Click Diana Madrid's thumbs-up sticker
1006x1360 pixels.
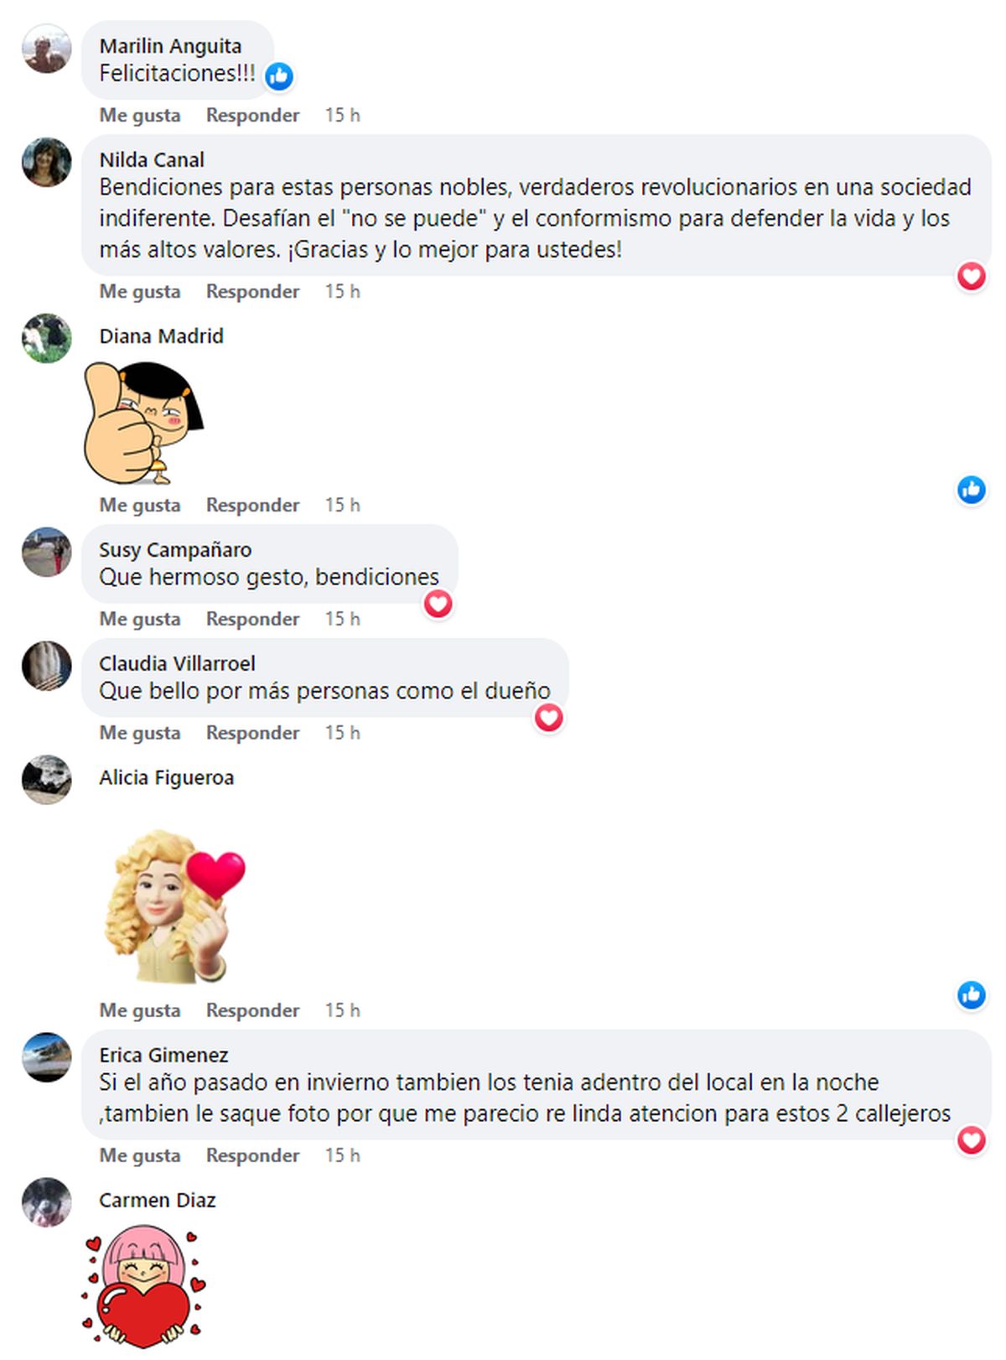tap(143, 423)
